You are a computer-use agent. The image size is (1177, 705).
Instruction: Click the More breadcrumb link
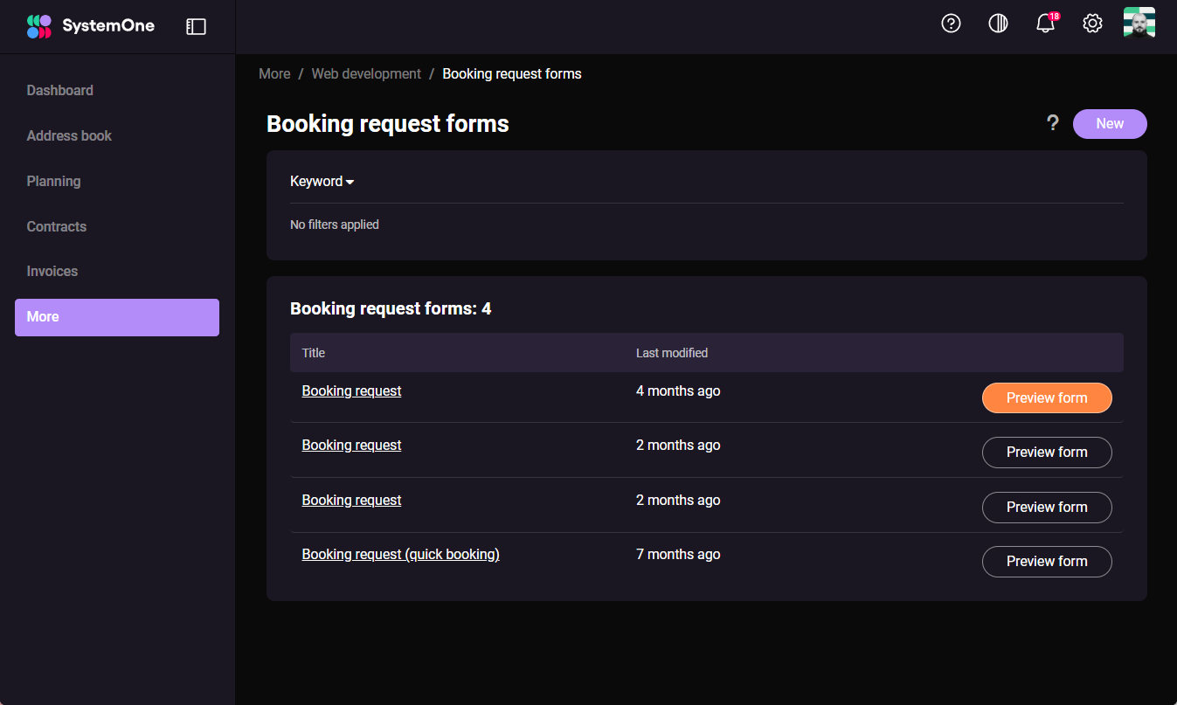tap(274, 73)
